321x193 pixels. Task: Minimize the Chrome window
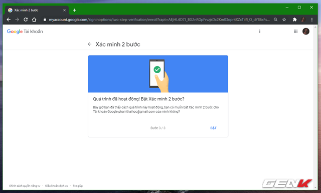click(287, 8)
